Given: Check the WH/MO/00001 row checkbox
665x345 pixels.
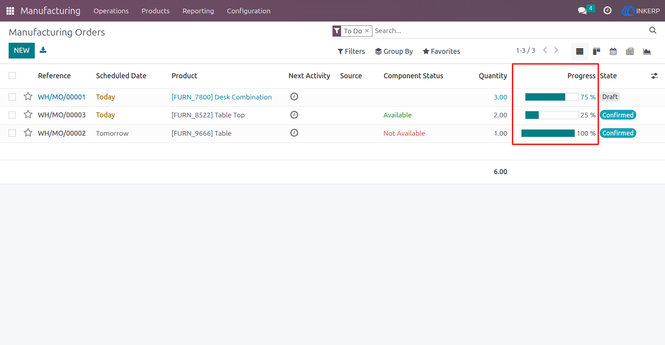Looking at the screenshot, I should 12,97.
